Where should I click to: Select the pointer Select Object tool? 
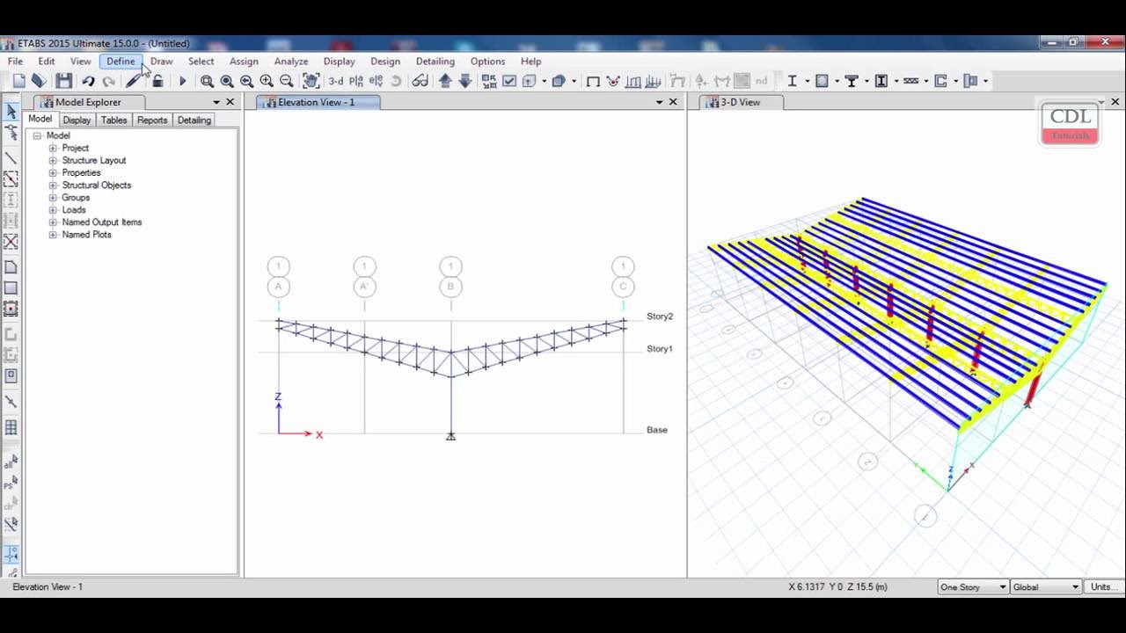click(11, 112)
